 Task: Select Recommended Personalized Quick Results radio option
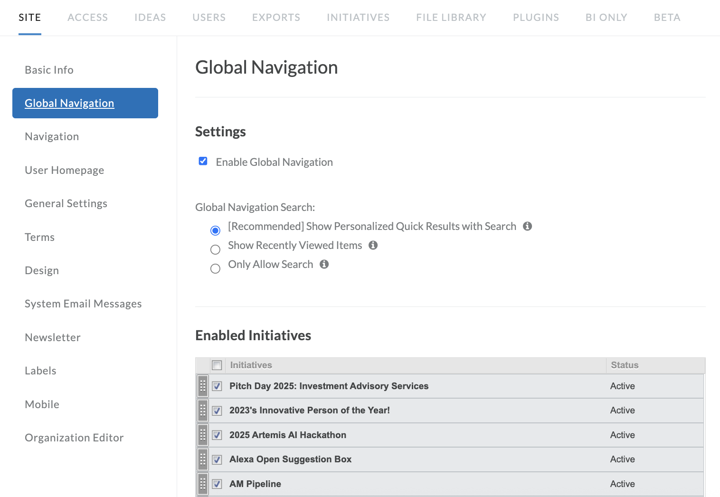pos(215,230)
